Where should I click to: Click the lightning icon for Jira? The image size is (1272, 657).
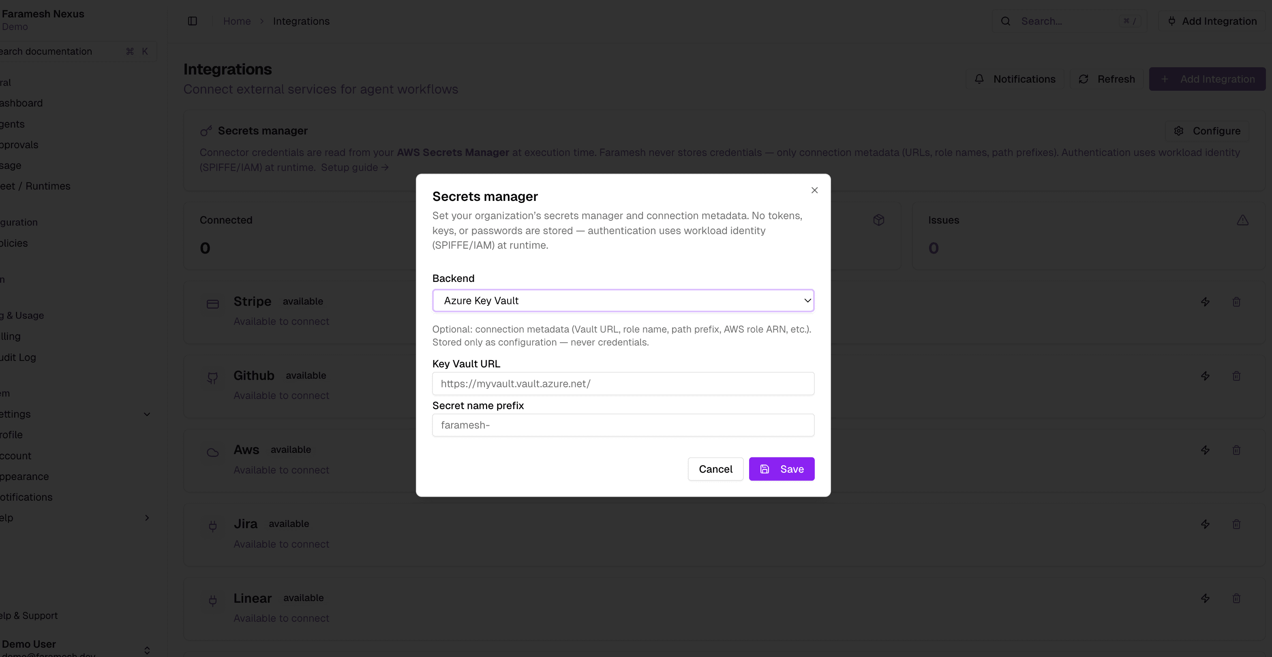click(x=1206, y=524)
